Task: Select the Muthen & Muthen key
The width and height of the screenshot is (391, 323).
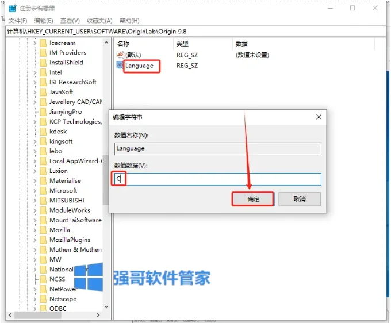Action: (75, 250)
